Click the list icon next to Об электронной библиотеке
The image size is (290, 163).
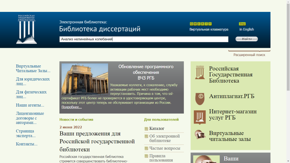pyautogui.click(x=146, y=136)
